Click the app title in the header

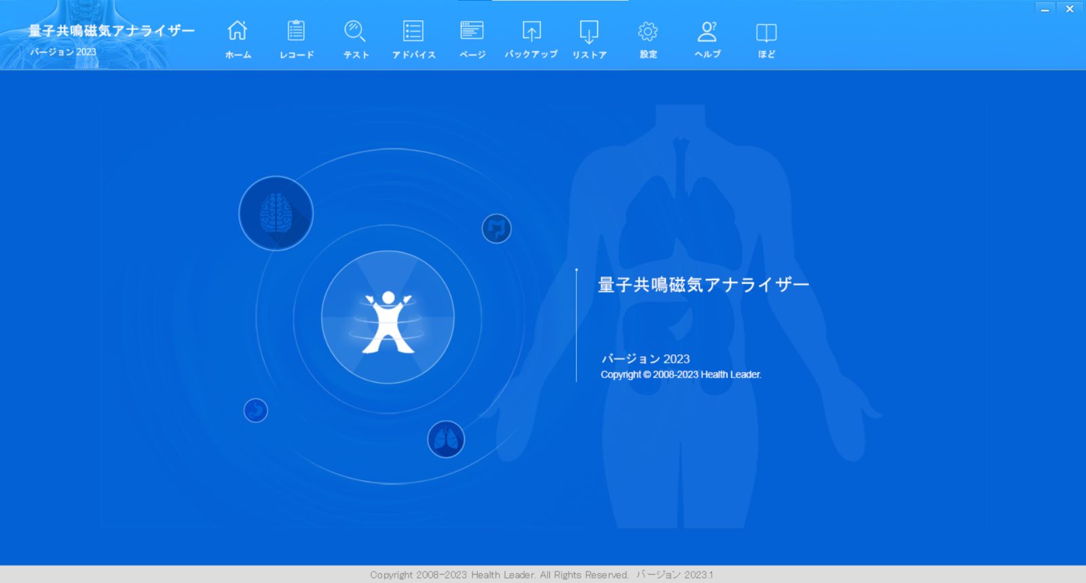pyautogui.click(x=111, y=31)
